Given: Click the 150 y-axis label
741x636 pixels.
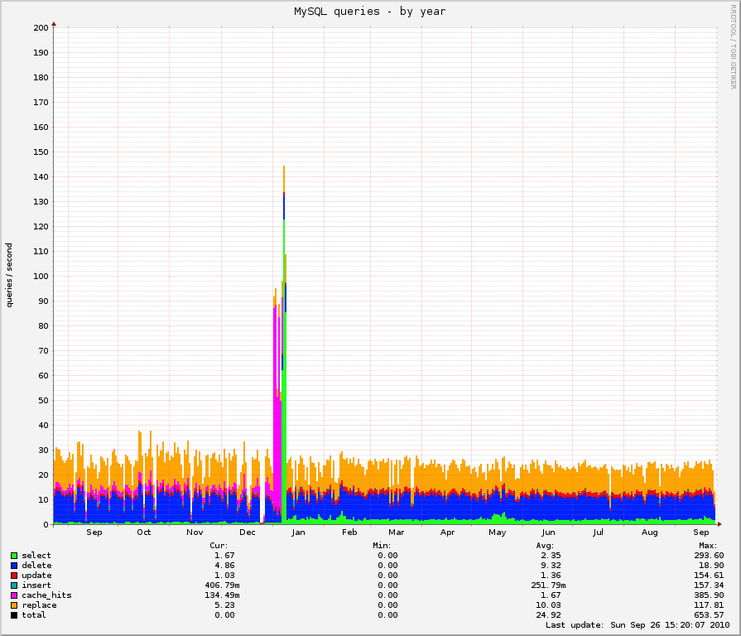Looking at the screenshot, I should click(x=41, y=152).
